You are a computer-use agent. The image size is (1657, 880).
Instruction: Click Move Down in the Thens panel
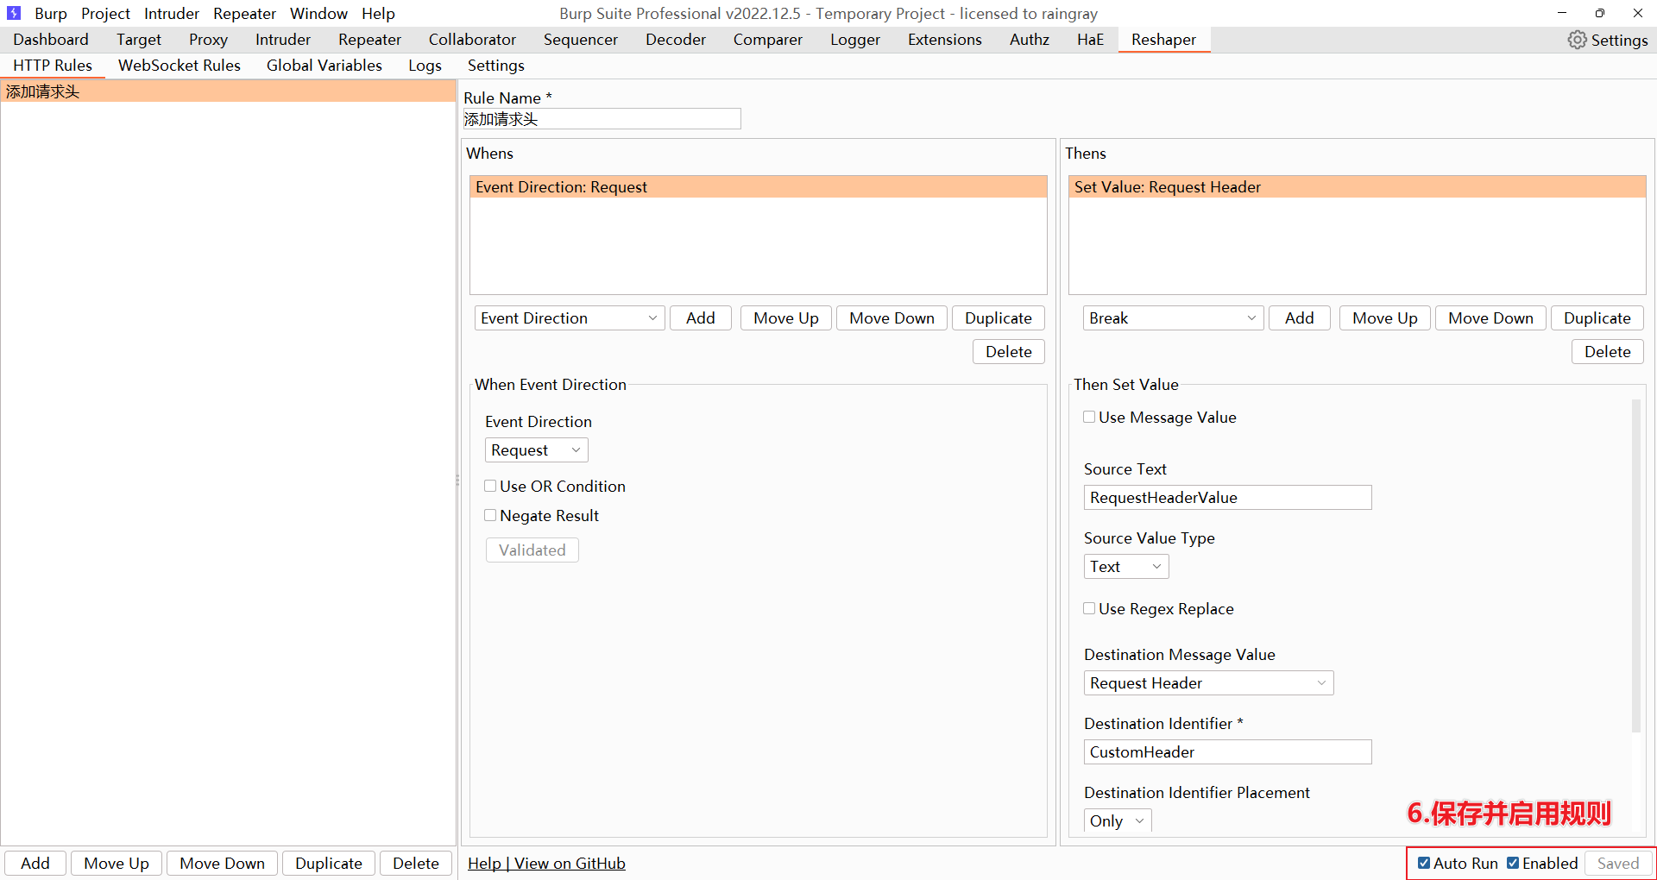tap(1490, 318)
